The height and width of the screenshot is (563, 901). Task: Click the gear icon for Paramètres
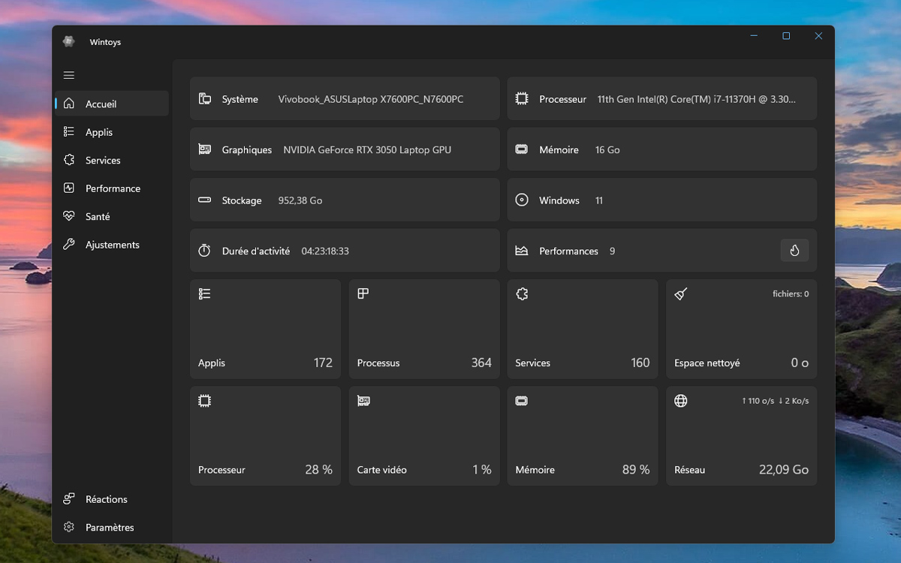(x=69, y=527)
